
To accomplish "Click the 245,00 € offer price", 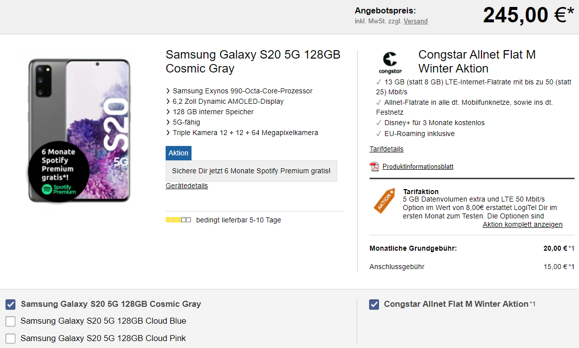I will pos(524,15).
